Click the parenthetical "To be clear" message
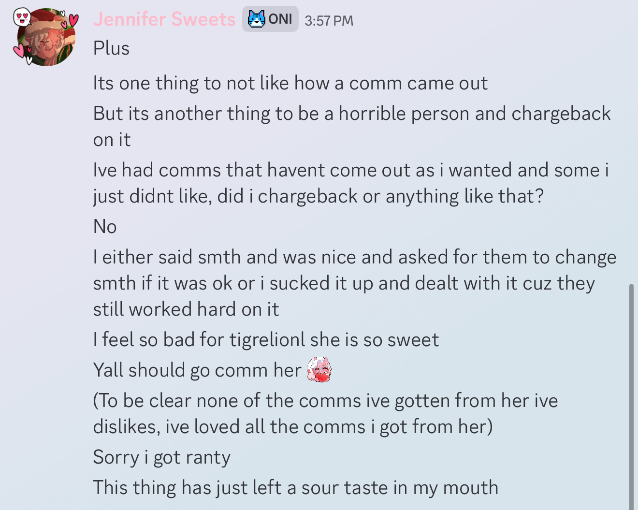 (x=325, y=401)
